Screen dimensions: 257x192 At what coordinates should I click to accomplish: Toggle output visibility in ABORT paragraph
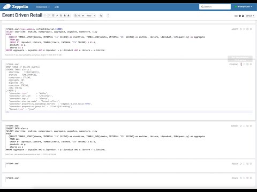247,29
